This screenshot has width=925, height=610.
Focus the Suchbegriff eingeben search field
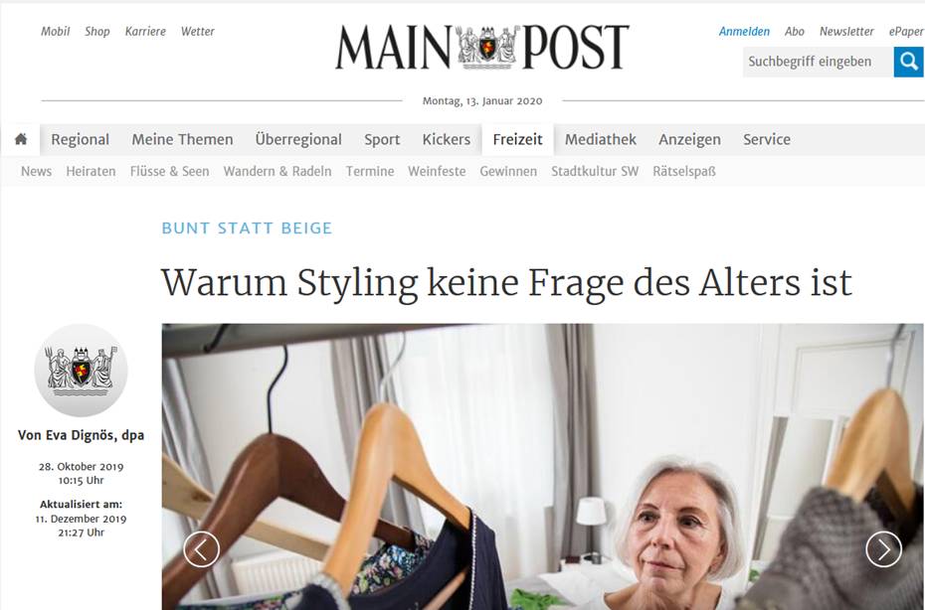tap(818, 62)
